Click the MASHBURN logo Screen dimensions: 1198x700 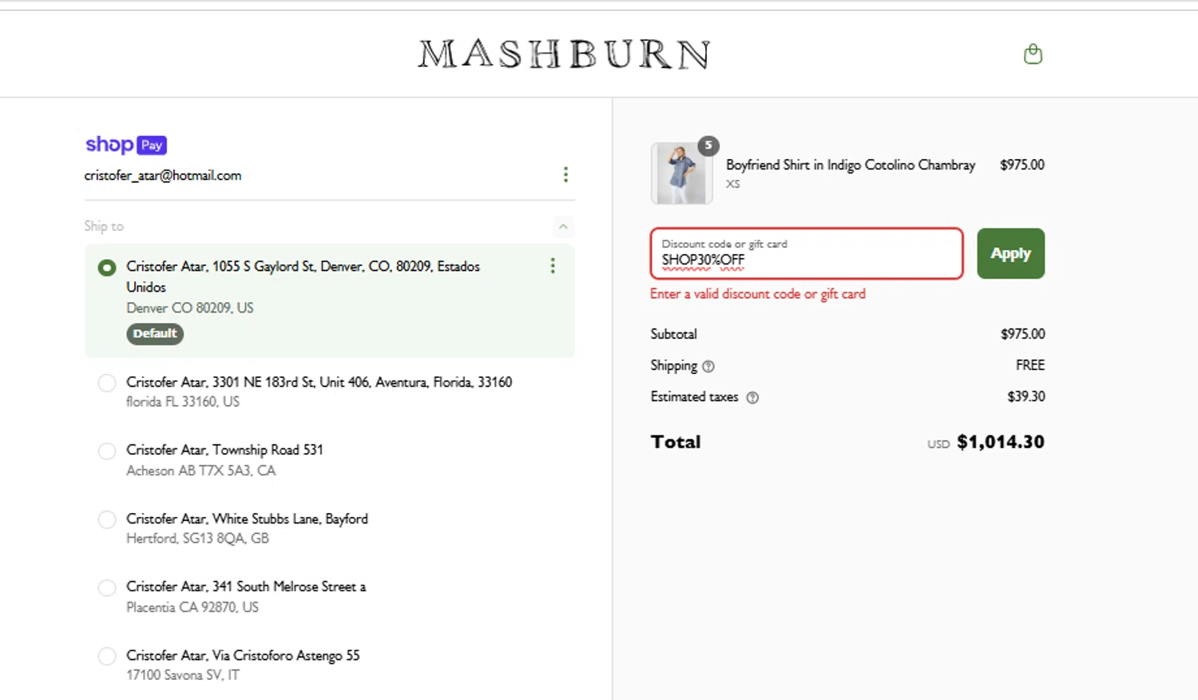(565, 54)
